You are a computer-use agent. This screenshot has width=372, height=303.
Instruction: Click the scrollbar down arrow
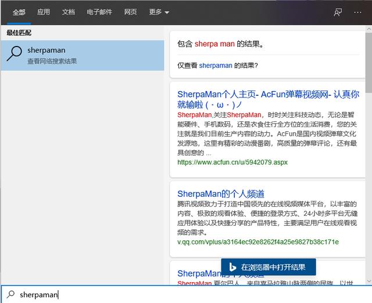click(369, 281)
